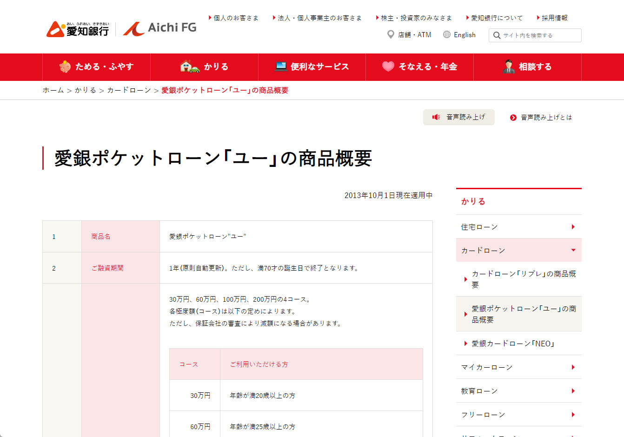Go to カードローン in the breadcrumb
The width and height of the screenshot is (624, 437).
129,90
